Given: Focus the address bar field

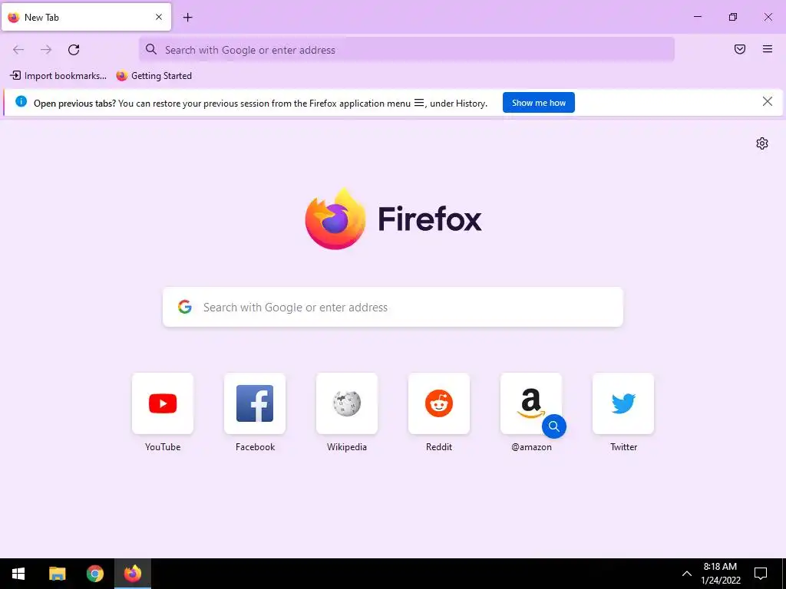Looking at the screenshot, I should click(407, 50).
